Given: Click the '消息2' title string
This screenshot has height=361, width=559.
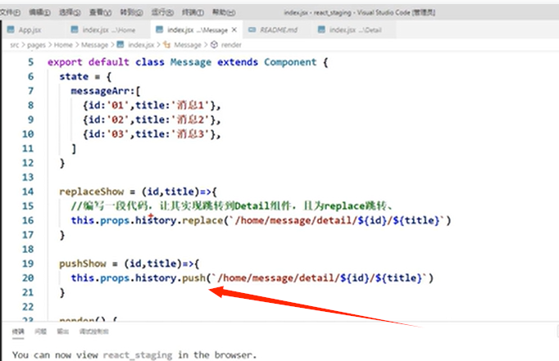Looking at the screenshot, I should click(x=190, y=120).
